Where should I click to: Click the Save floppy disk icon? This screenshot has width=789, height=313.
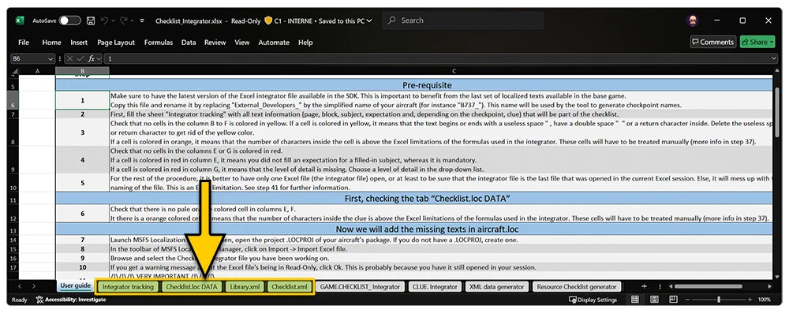click(x=91, y=20)
